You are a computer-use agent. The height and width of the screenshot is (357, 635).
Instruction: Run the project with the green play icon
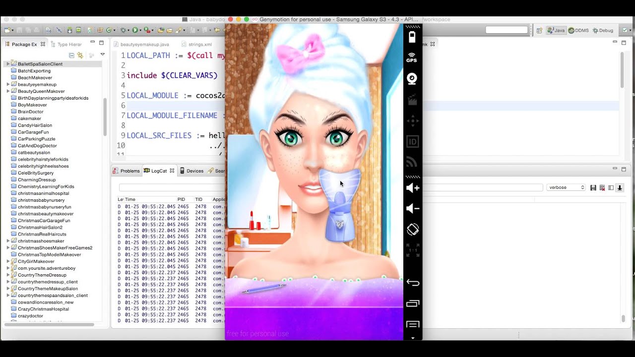[x=134, y=30]
